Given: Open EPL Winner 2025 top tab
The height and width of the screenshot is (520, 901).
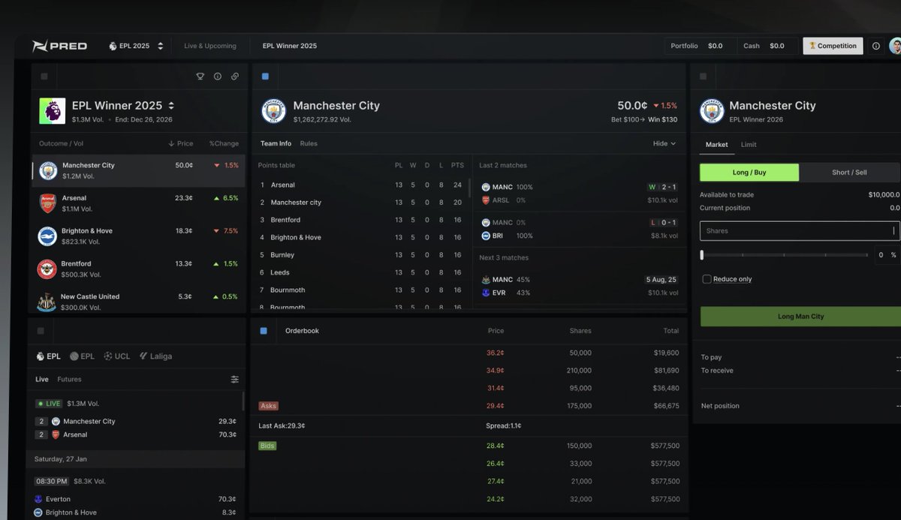Looking at the screenshot, I should pyautogui.click(x=290, y=46).
